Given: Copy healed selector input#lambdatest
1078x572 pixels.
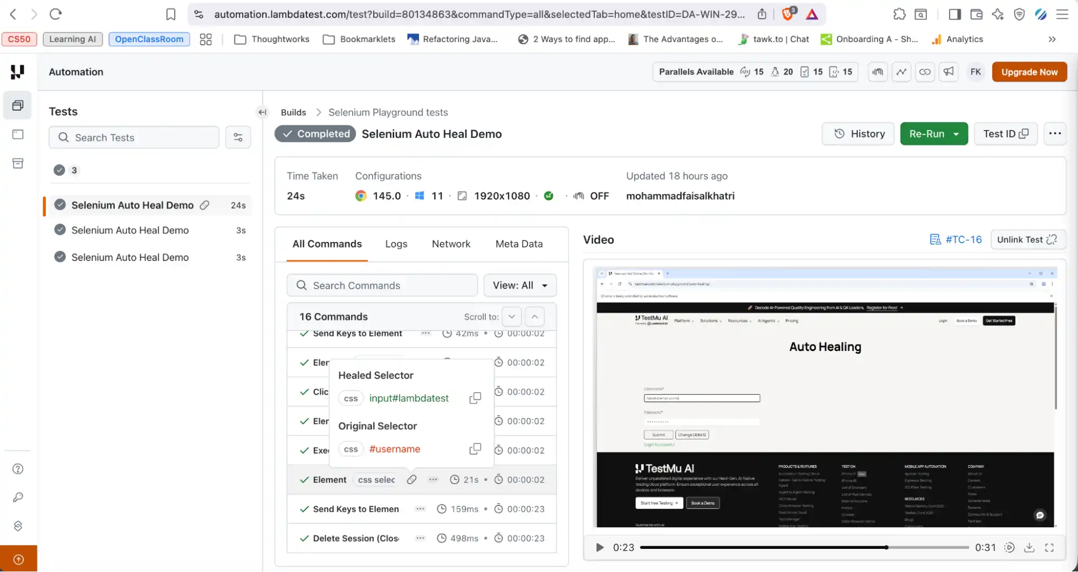Looking at the screenshot, I should (475, 398).
